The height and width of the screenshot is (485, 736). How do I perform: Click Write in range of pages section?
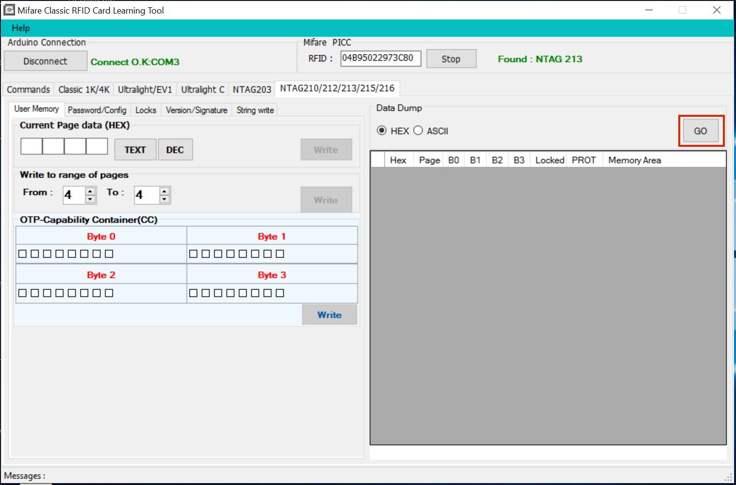point(326,200)
